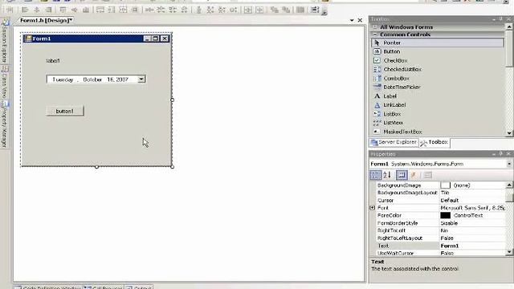Click the Send to Back toolbar icon
Screen dimensions: 514x289
point(286,10)
